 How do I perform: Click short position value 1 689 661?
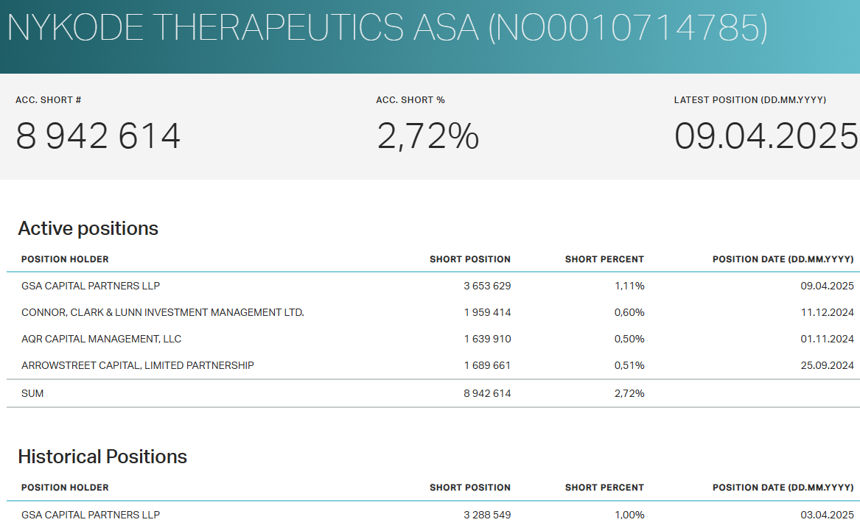(x=487, y=365)
